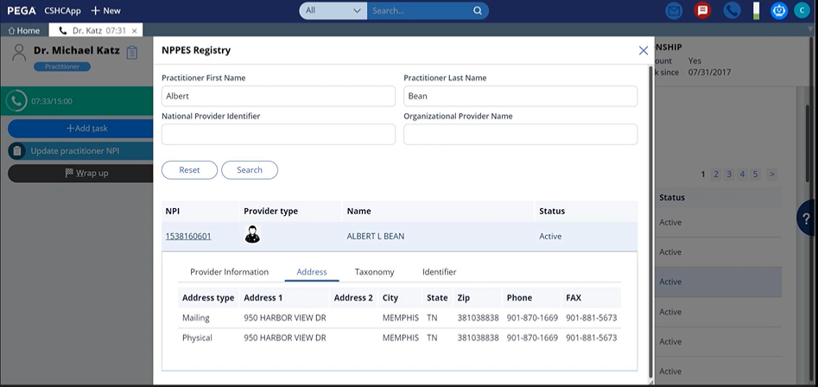Click the Add task button
The width and height of the screenshot is (818, 387).
click(80, 129)
